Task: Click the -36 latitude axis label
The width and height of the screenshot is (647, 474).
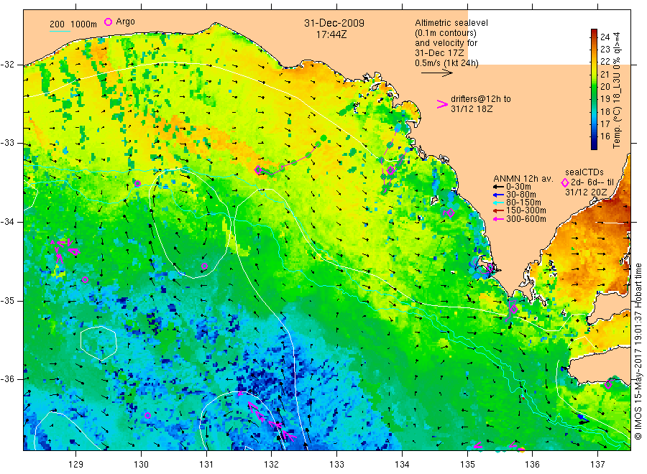Action: coord(7,378)
